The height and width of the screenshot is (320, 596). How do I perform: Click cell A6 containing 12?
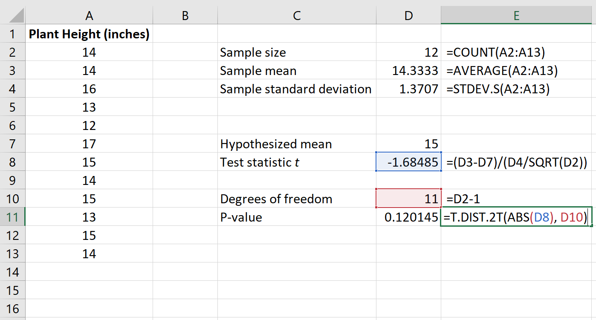(89, 125)
